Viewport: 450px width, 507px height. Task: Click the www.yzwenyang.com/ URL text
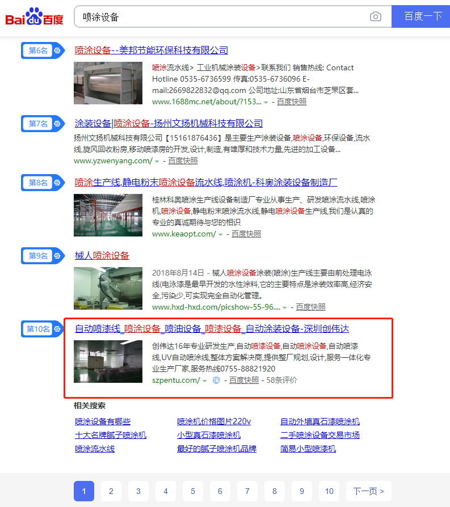click(x=113, y=160)
